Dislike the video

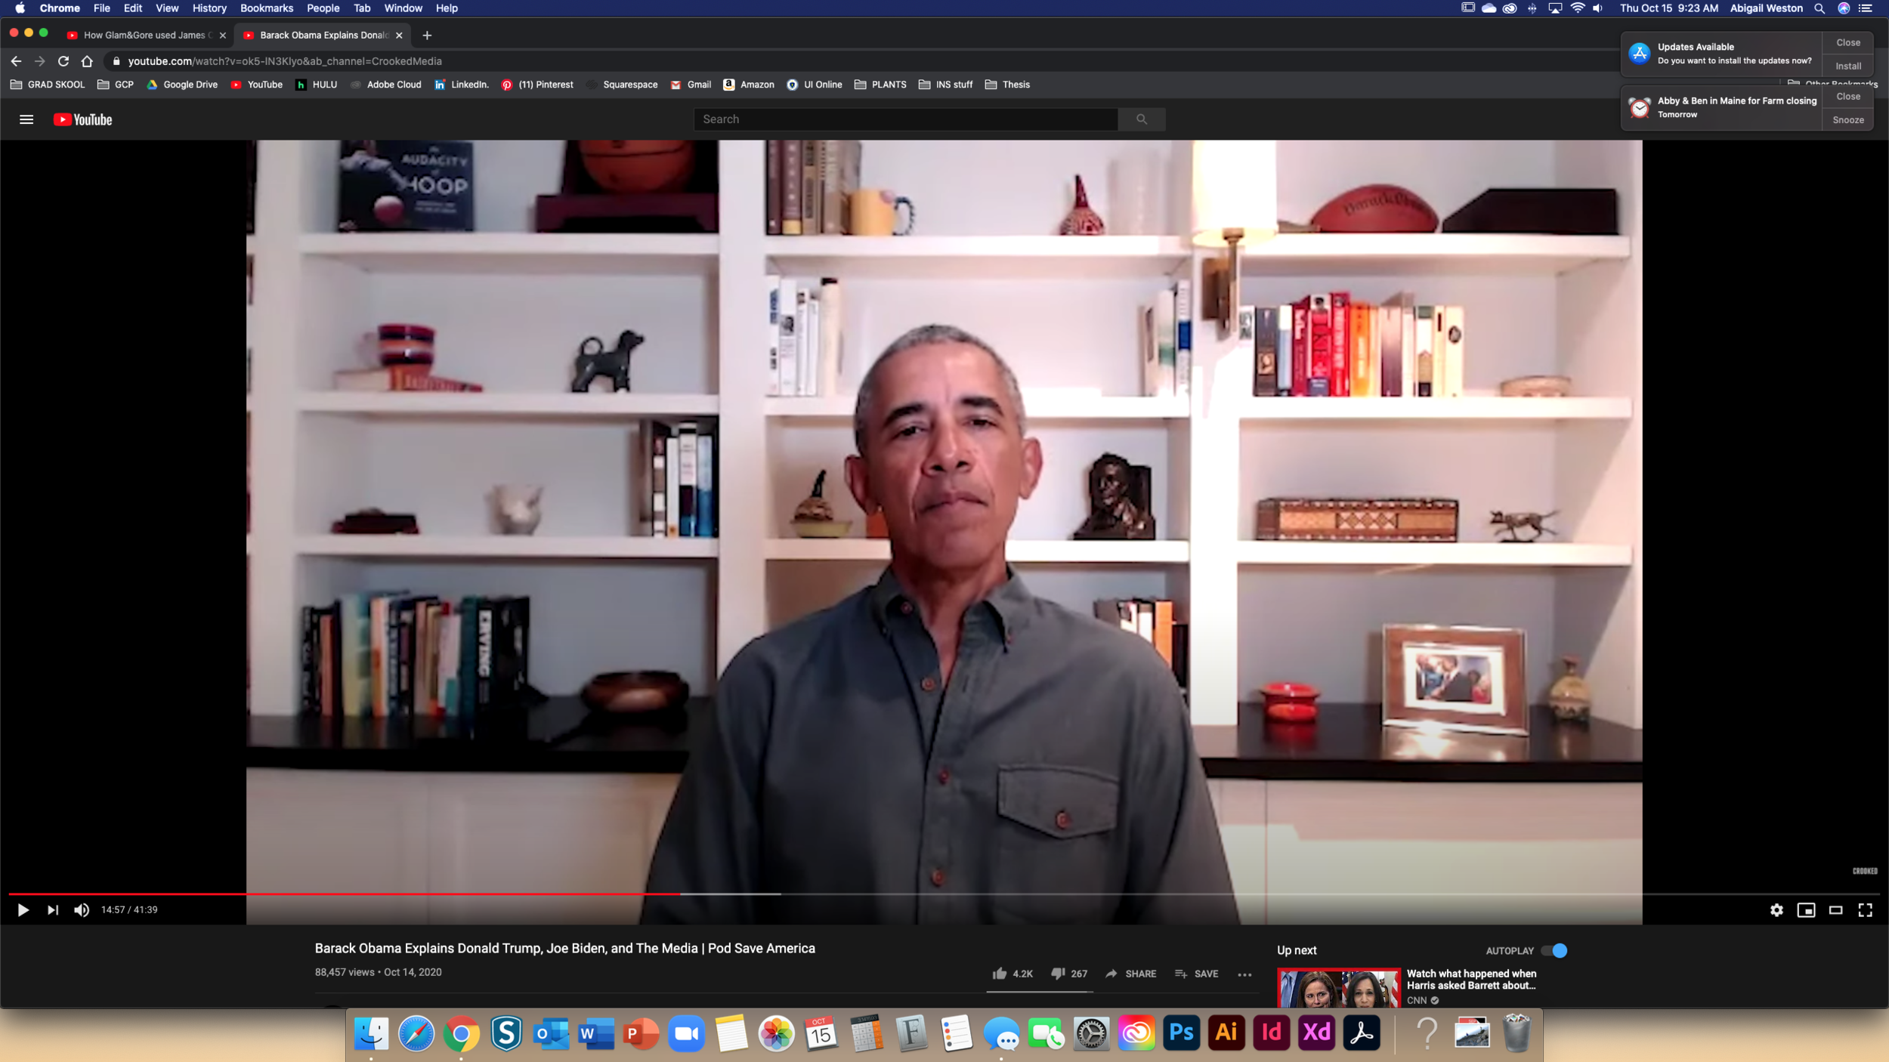(x=1058, y=974)
